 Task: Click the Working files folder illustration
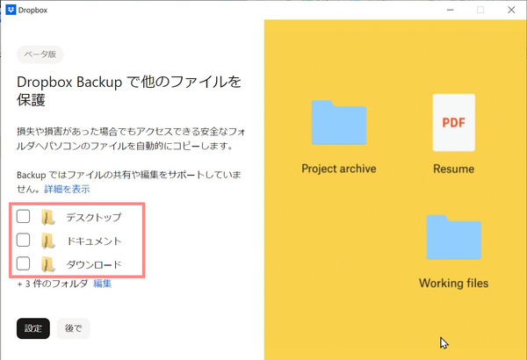(x=454, y=237)
